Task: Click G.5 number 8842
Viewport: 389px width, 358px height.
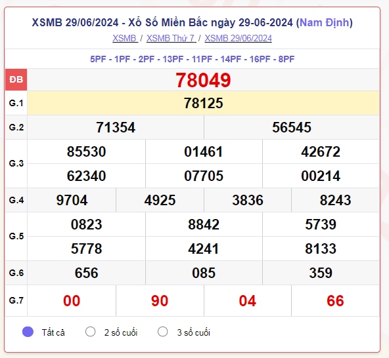Action: tap(204, 224)
